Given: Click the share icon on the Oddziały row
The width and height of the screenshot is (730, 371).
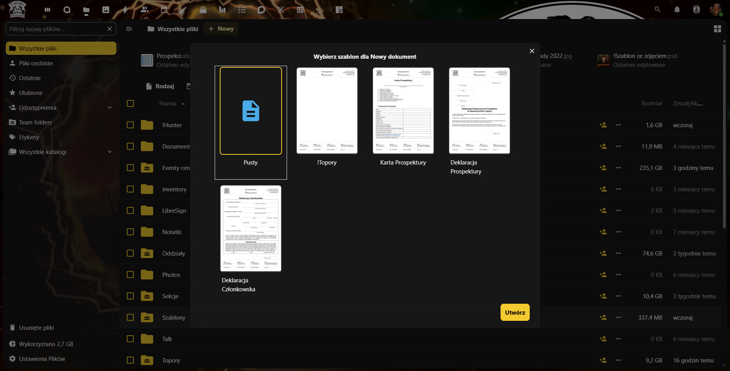Looking at the screenshot, I should click(x=603, y=254).
